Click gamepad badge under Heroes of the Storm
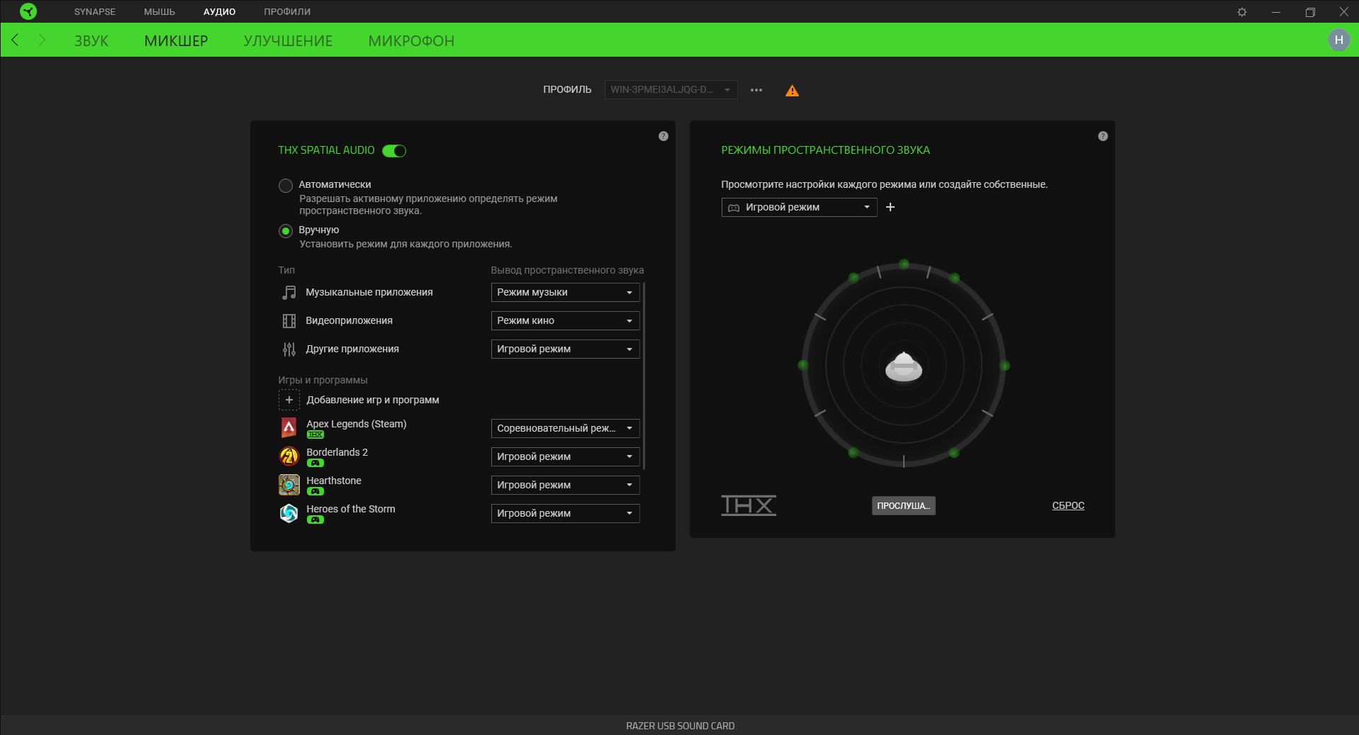The width and height of the screenshot is (1359, 735). click(315, 520)
